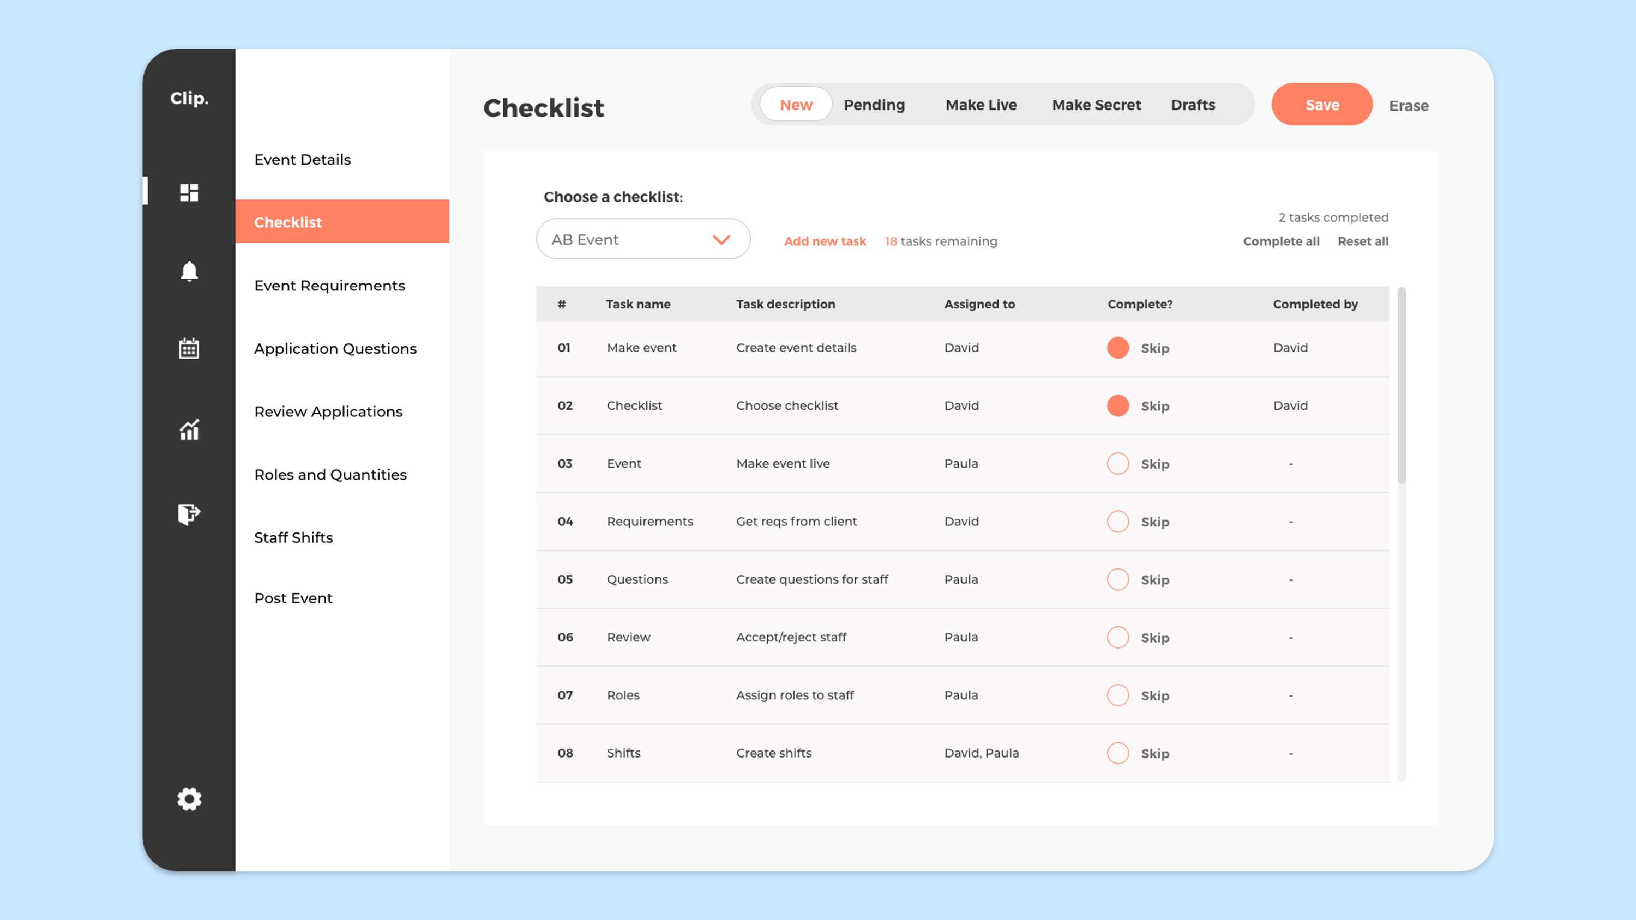Mark Questions task complete
Viewport: 1636px width, 920px height.
pyautogui.click(x=1118, y=579)
